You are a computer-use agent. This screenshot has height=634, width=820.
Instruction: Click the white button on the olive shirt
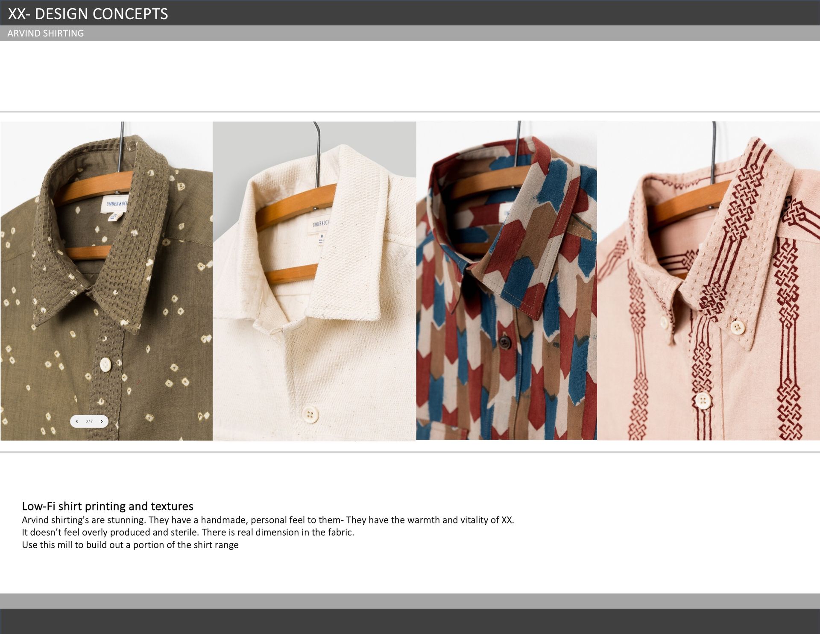tap(105, 364)
